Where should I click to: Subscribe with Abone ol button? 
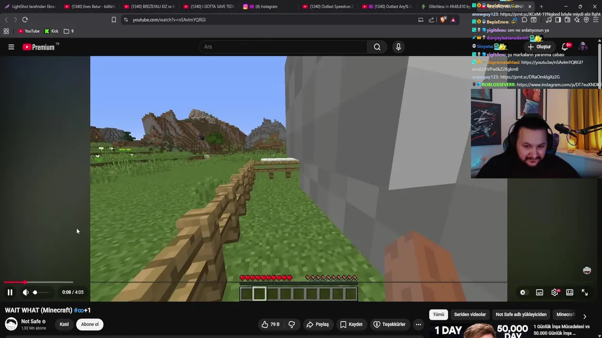coord(90,324)
